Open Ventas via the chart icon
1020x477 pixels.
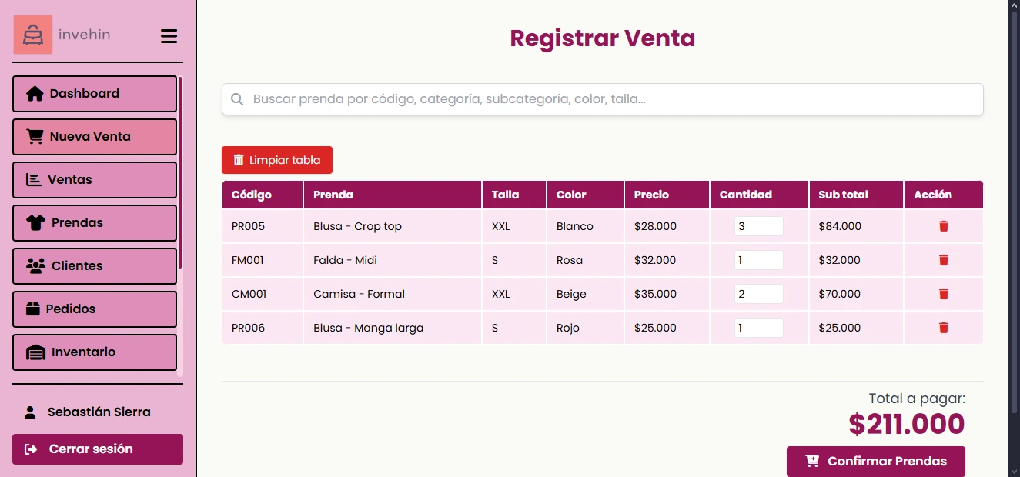(33, 179)
